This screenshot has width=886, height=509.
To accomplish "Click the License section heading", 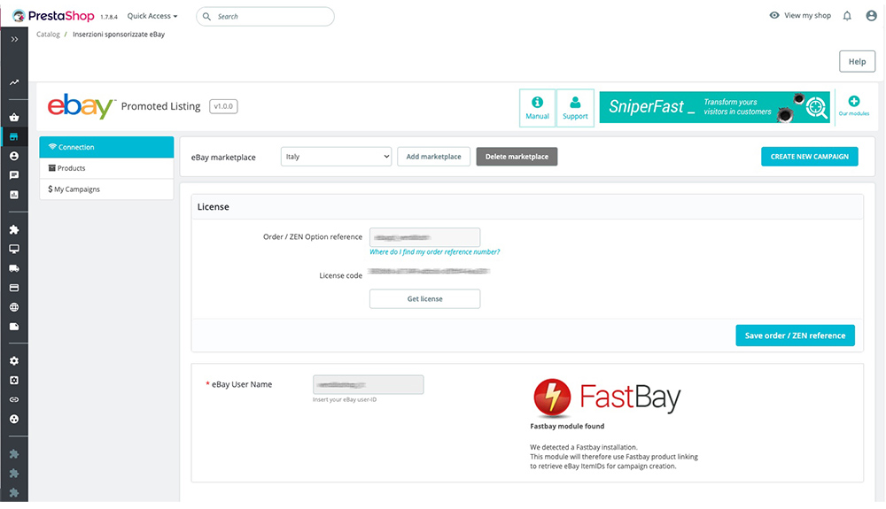I will (213, 206).
